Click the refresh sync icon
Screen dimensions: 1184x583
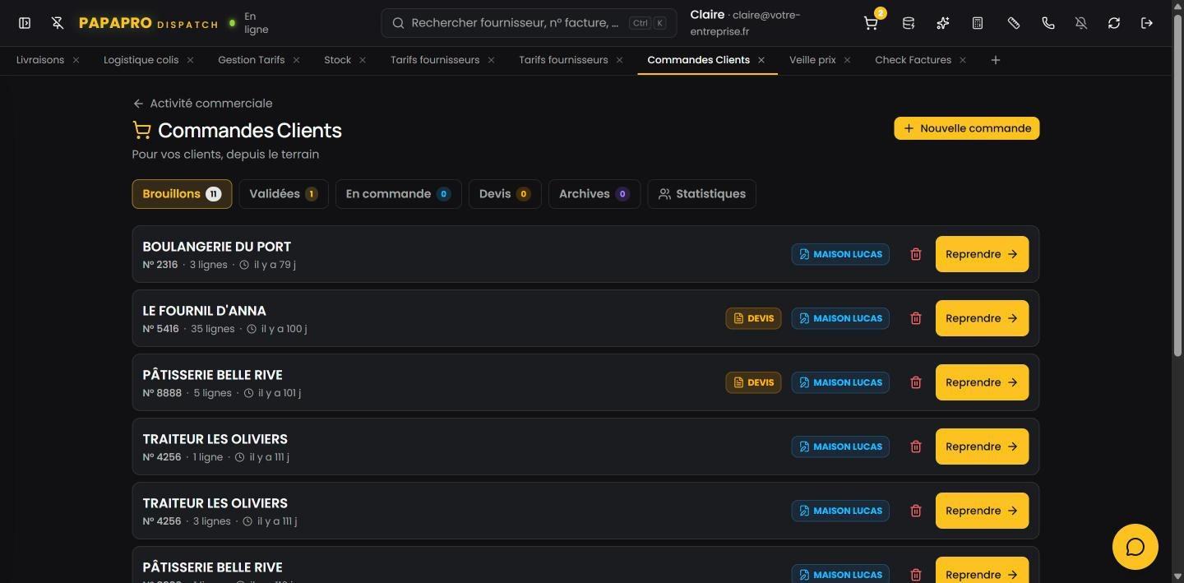click(1114, 23)
